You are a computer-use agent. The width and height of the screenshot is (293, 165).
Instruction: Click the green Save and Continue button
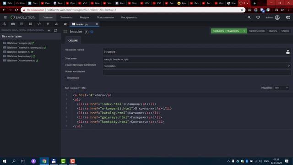click(226, 31)
